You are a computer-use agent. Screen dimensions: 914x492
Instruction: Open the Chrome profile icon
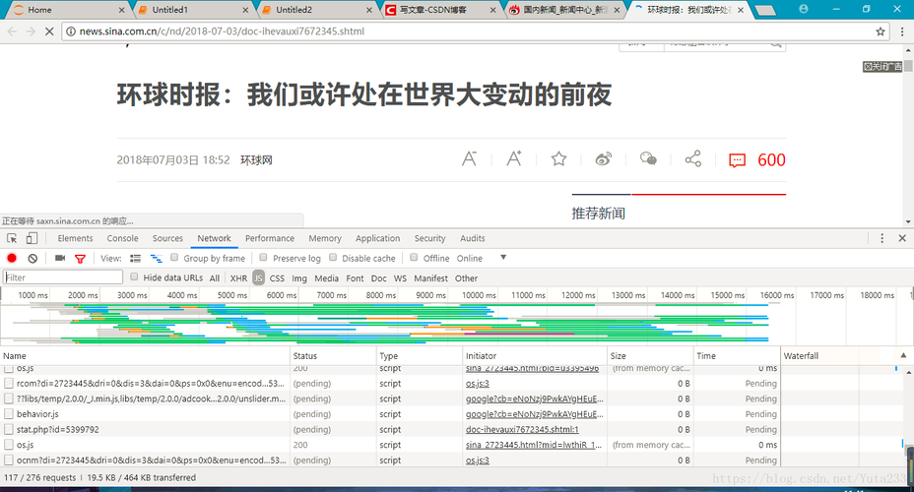pyautogui.click(x=804, y=9)
